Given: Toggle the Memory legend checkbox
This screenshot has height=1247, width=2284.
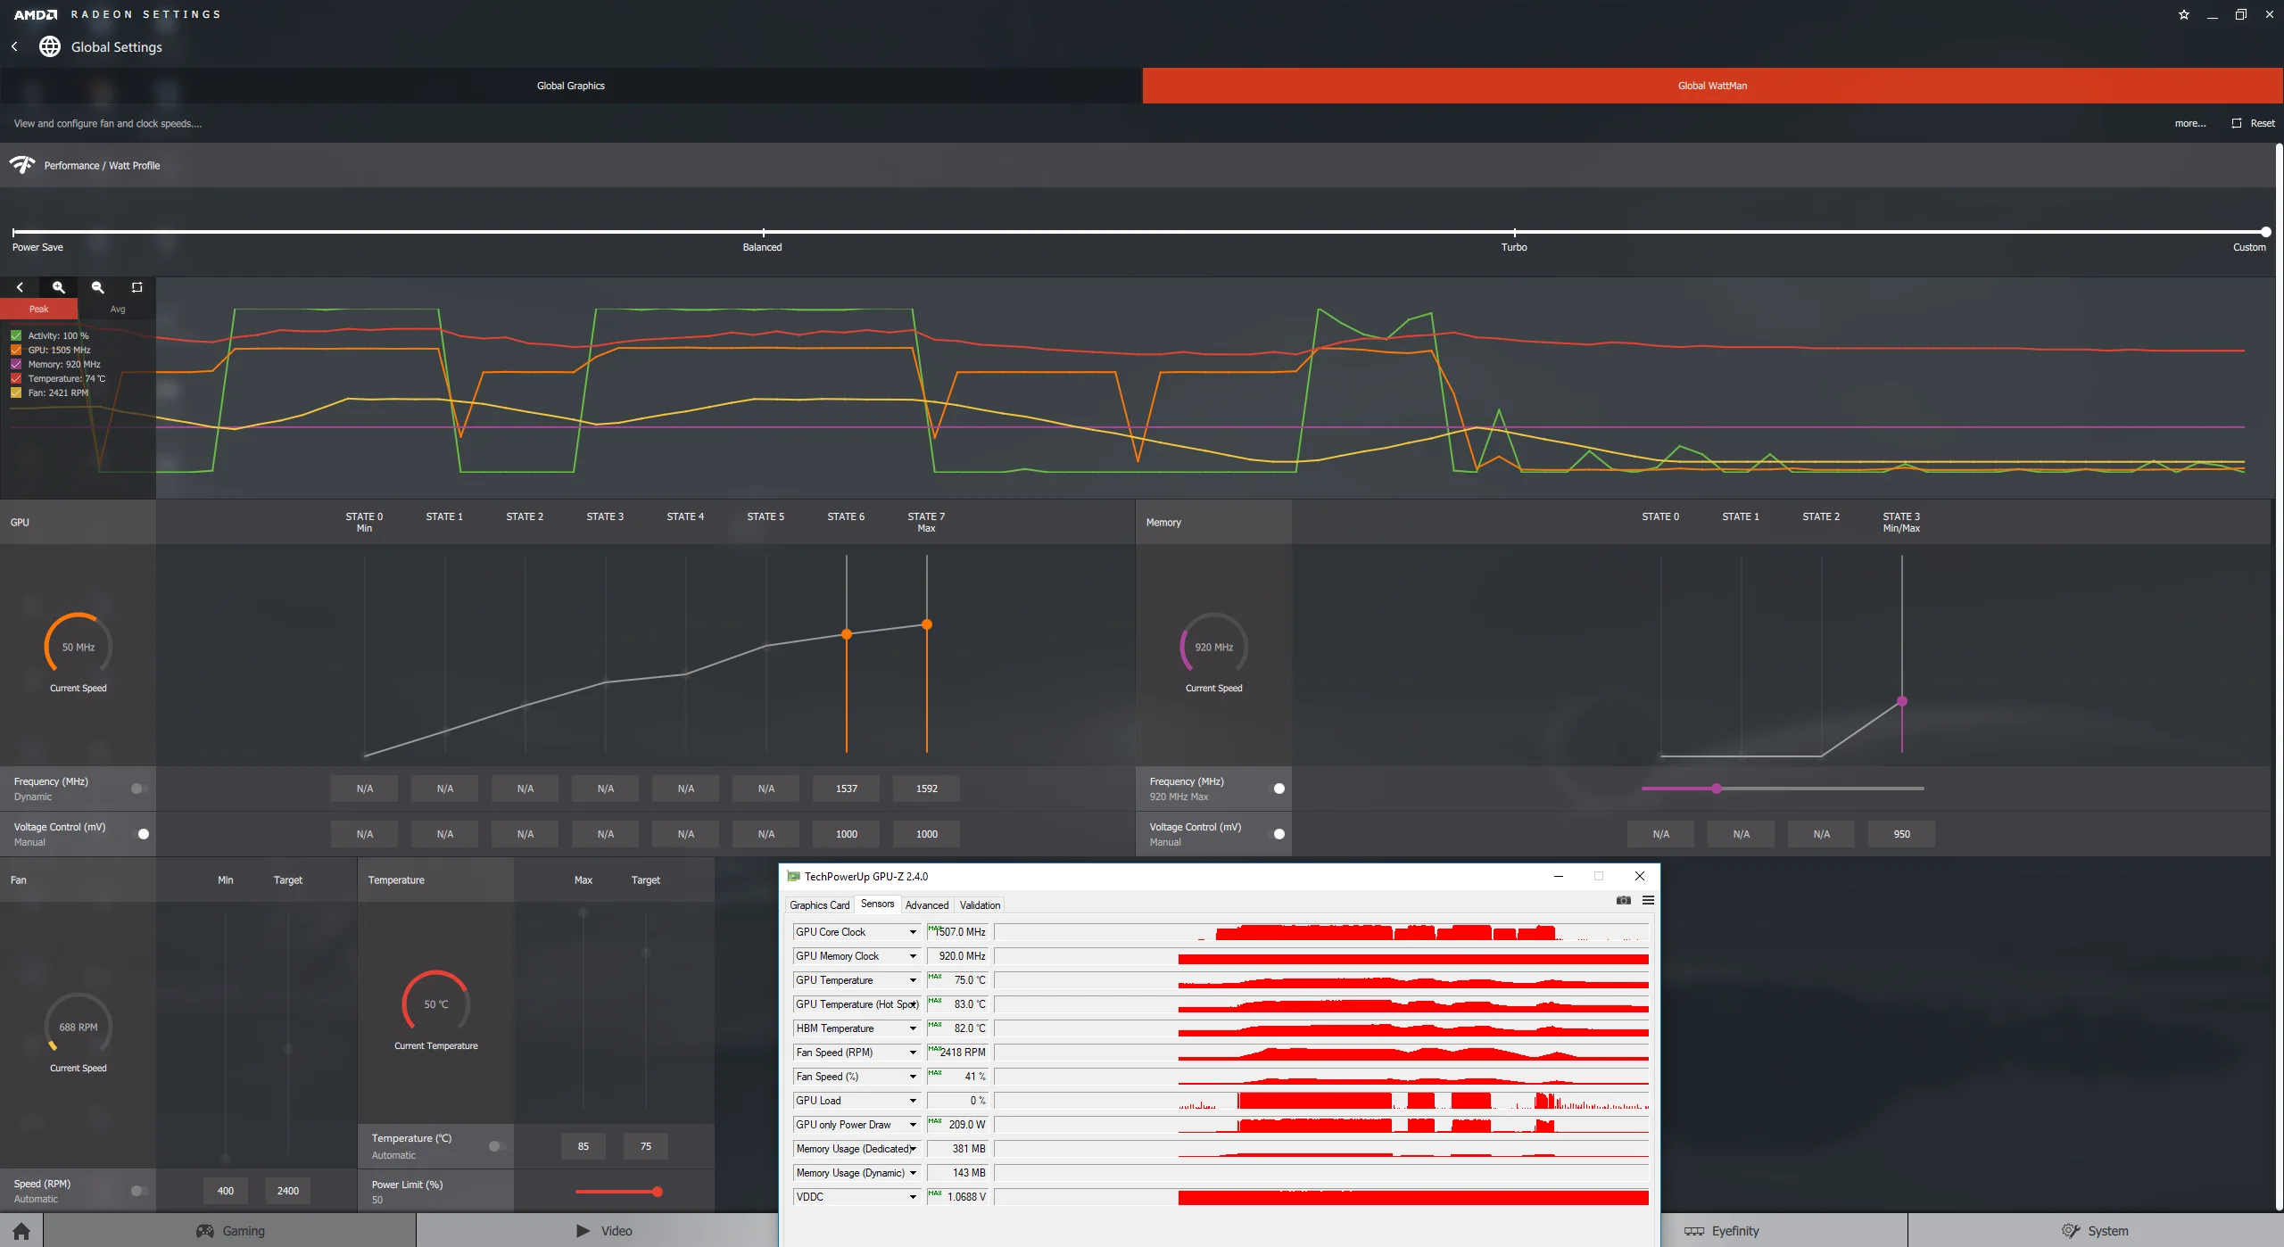Looking at the screenshot, I should tap(16, 365).
